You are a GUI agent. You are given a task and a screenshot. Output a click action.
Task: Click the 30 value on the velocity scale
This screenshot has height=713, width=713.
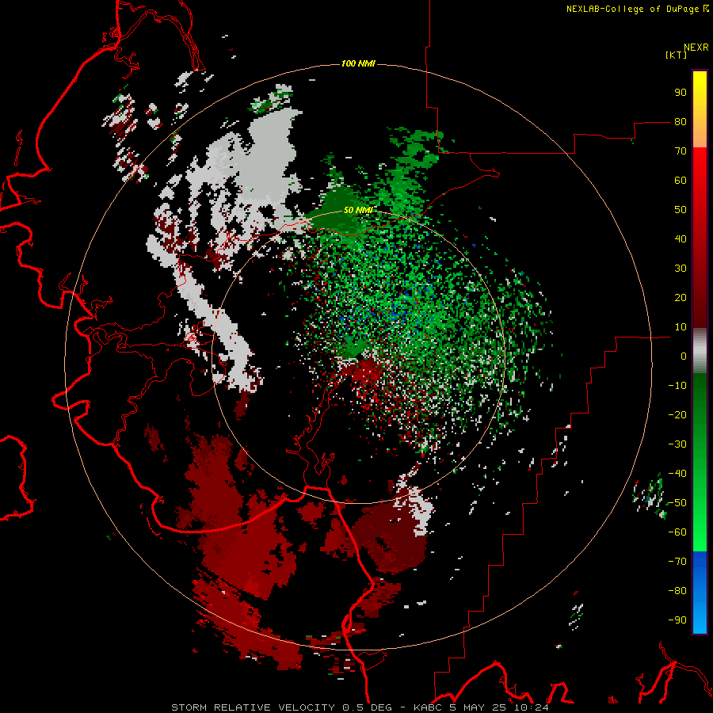(681, 269)
